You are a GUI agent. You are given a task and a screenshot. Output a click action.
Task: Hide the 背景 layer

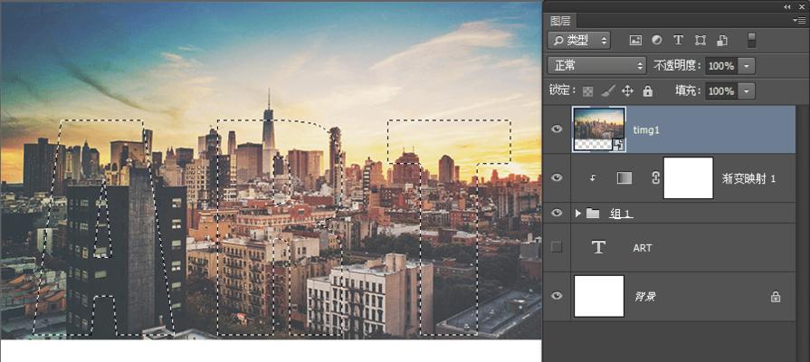point(557,295)
